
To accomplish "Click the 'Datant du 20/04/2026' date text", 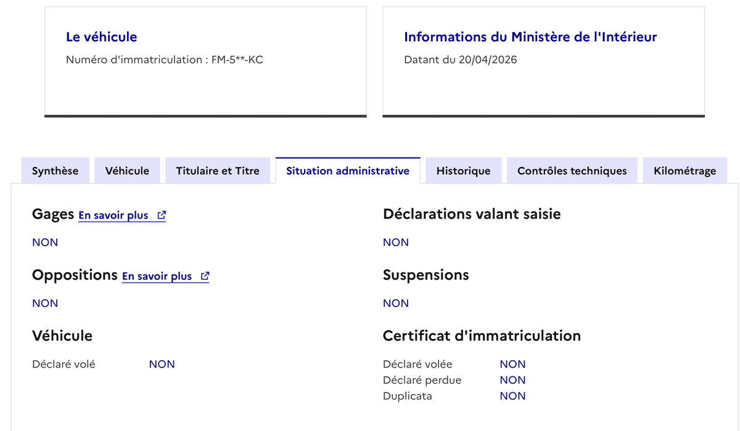I will [461, 60].
